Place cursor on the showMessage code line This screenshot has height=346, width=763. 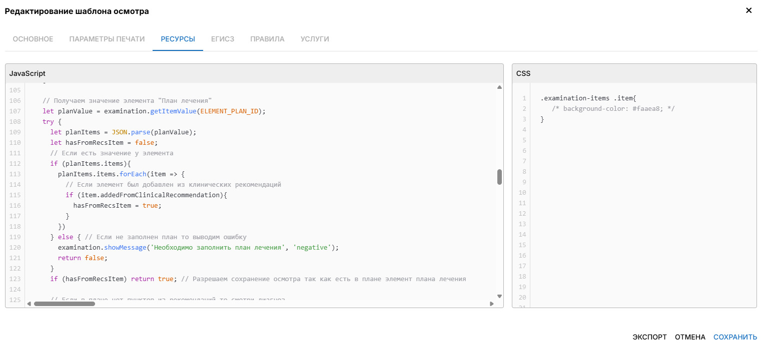tap(198, 248)
